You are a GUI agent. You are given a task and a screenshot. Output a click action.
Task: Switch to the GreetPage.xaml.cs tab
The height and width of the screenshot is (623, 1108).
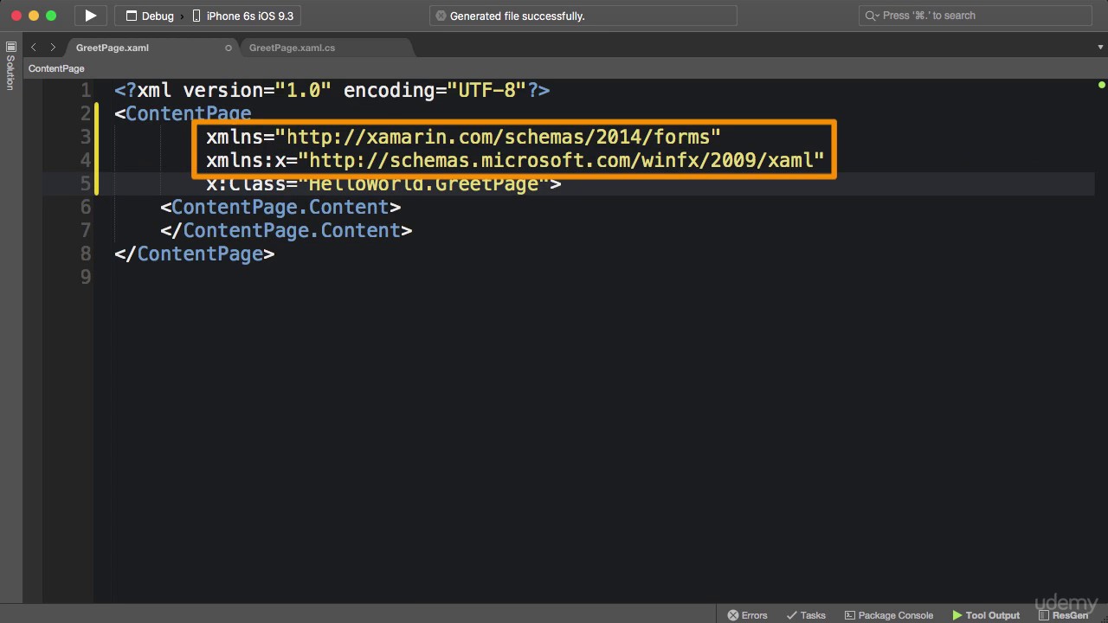292,48
